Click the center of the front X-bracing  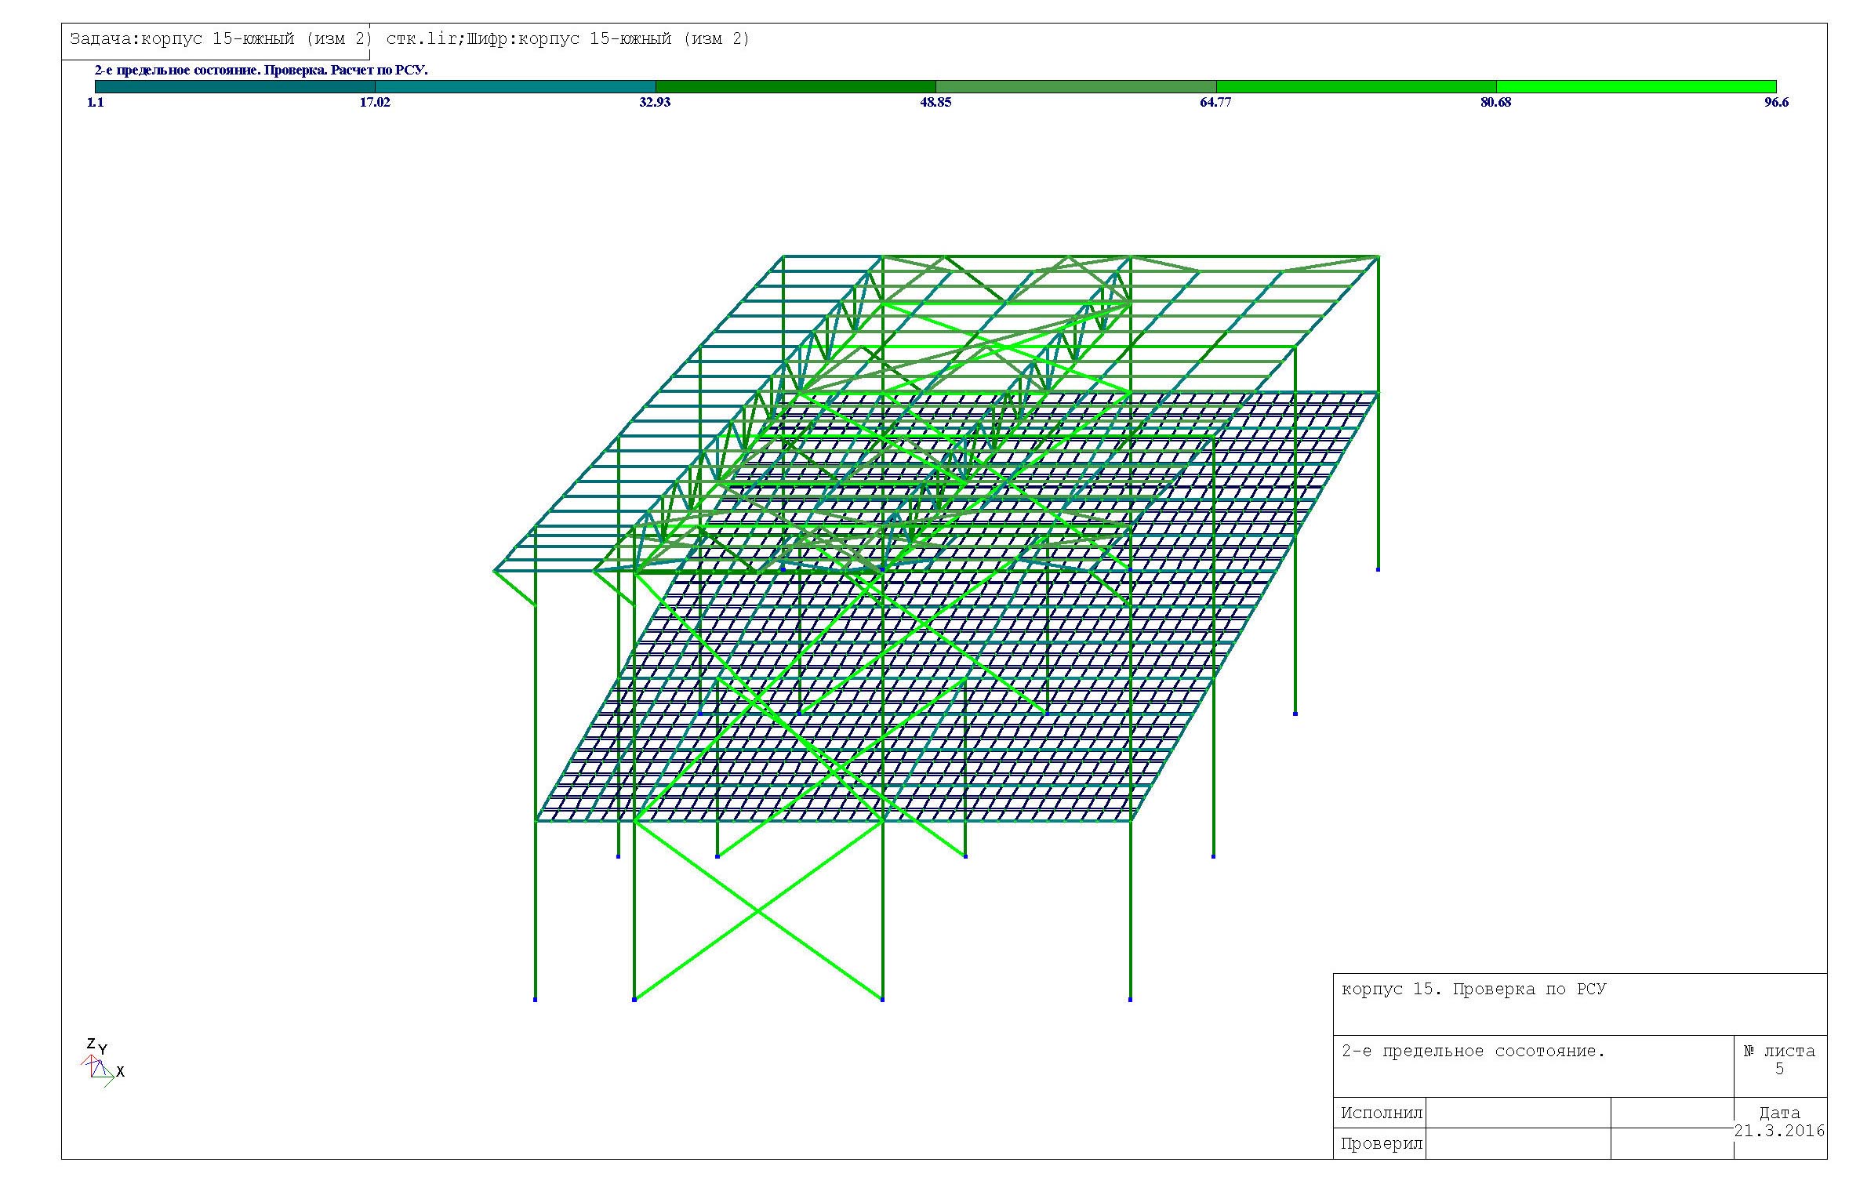(x=758, y=910)
